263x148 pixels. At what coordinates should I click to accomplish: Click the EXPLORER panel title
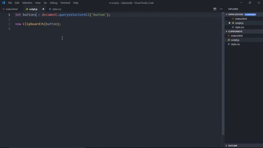point(233,9)
